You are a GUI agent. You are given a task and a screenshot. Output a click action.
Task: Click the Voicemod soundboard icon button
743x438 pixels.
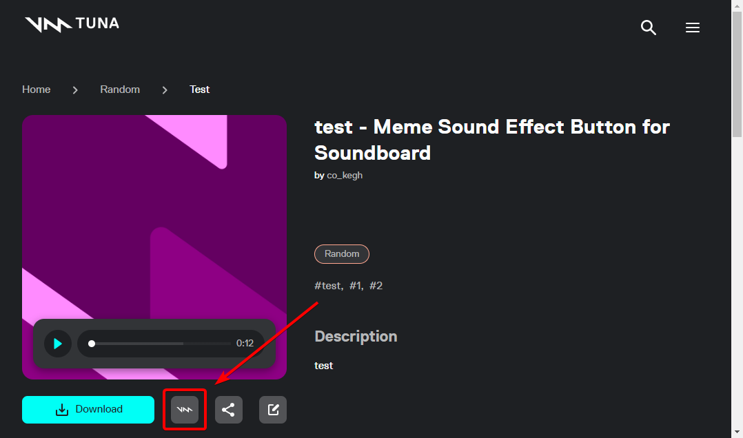point(185,410)
